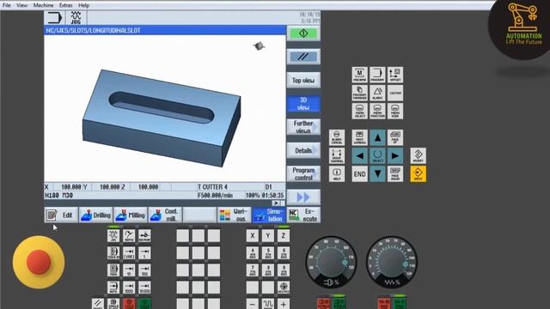Click the NC Execute softkey

click(303, 215)
